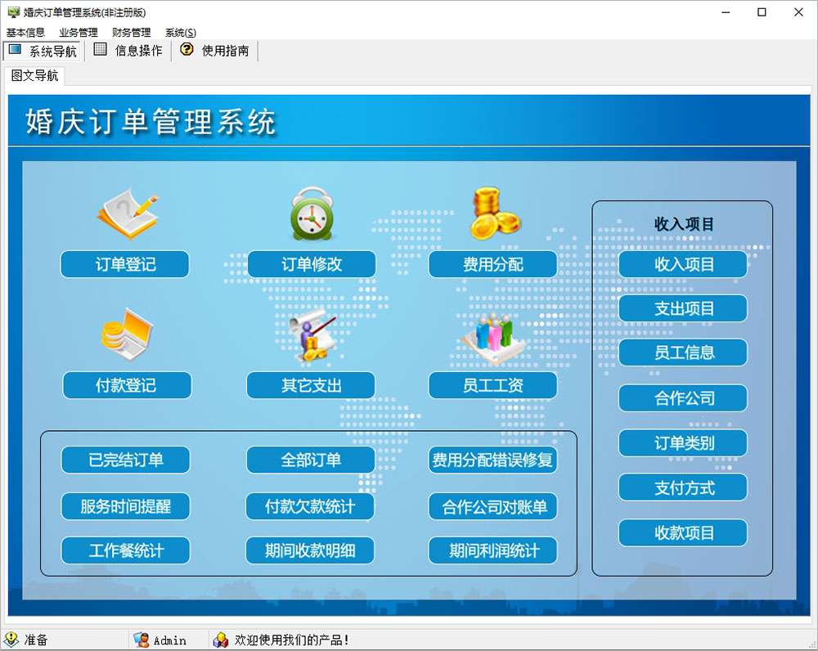This screenshot has width=818, height=651.
Task: Click the laptop with coins icon above 付款登记
Action: pyautogui.click(x=128, y=334)
